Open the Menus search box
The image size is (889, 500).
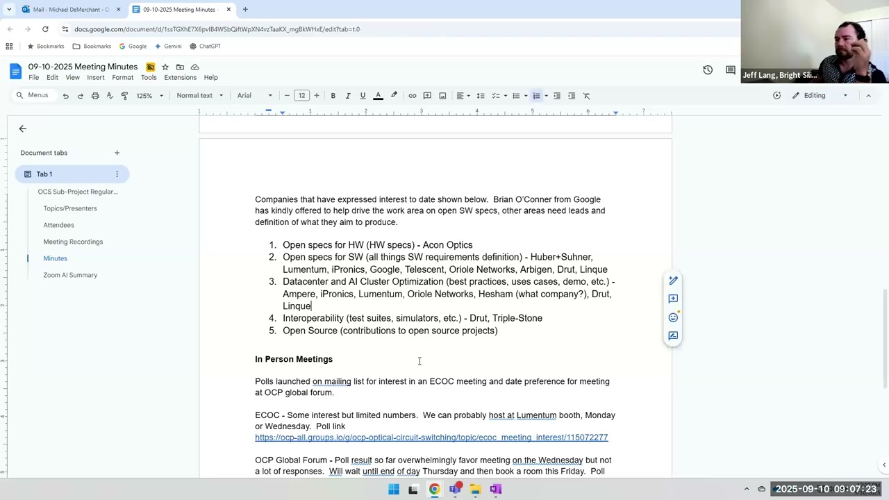[x=33, y=95]
